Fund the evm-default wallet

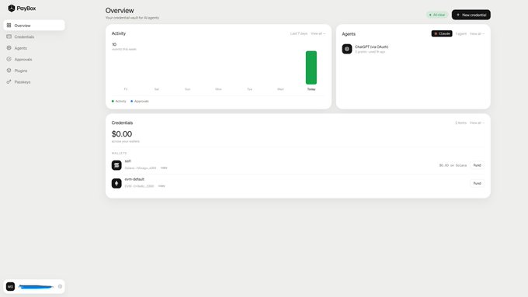pos(478,183)
